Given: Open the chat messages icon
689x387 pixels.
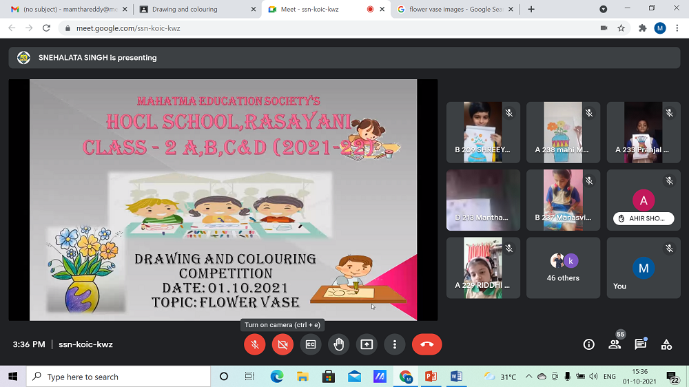Looking at the screenshot, I should (641, 344).
